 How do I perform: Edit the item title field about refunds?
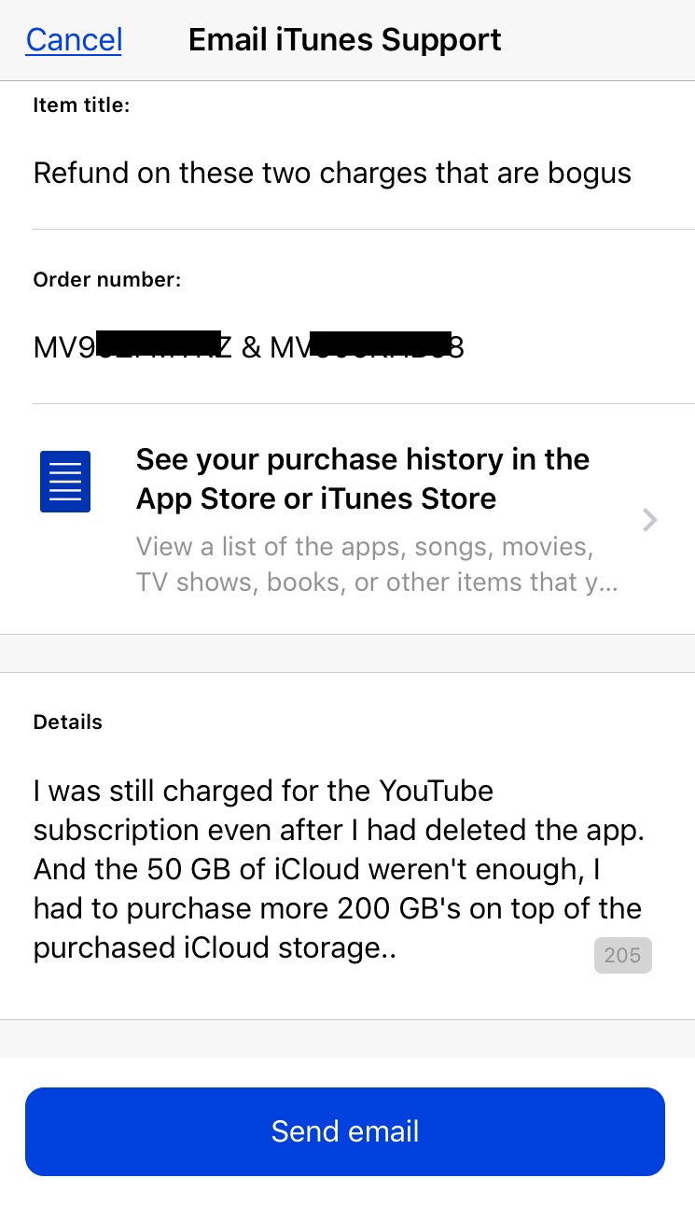tap(331, 174)
